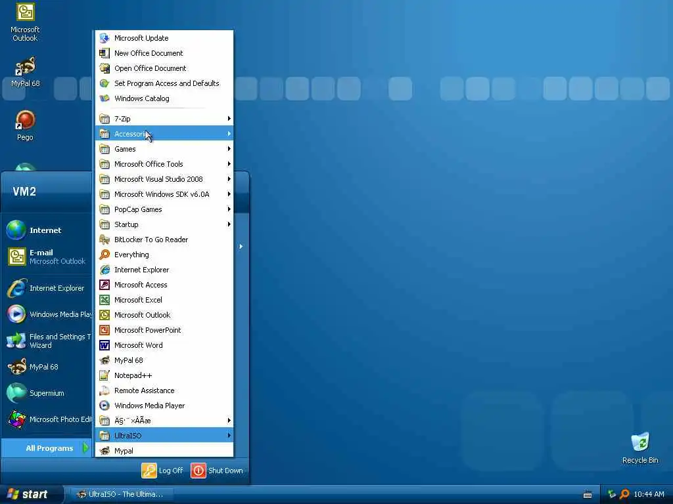The height and width of the screenshot is (504, 673).
Task: Open Files and Settings Transfer Wizard
Action: 47,341
